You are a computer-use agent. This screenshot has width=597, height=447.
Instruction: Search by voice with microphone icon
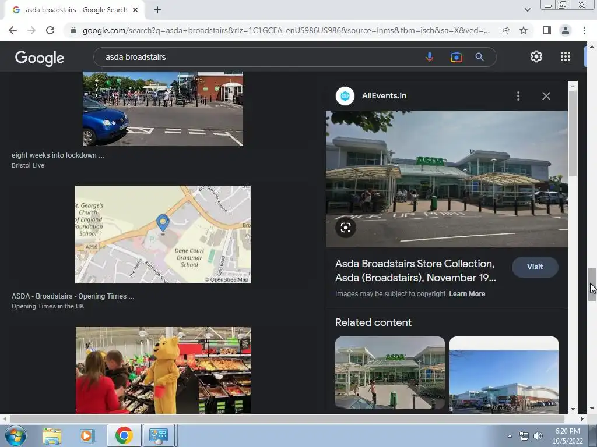[x=430, y=57]
